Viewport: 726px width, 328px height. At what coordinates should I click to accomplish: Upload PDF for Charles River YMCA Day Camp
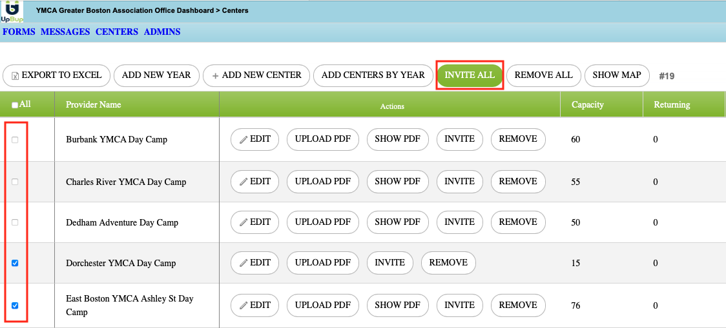(x=323, y=182)
